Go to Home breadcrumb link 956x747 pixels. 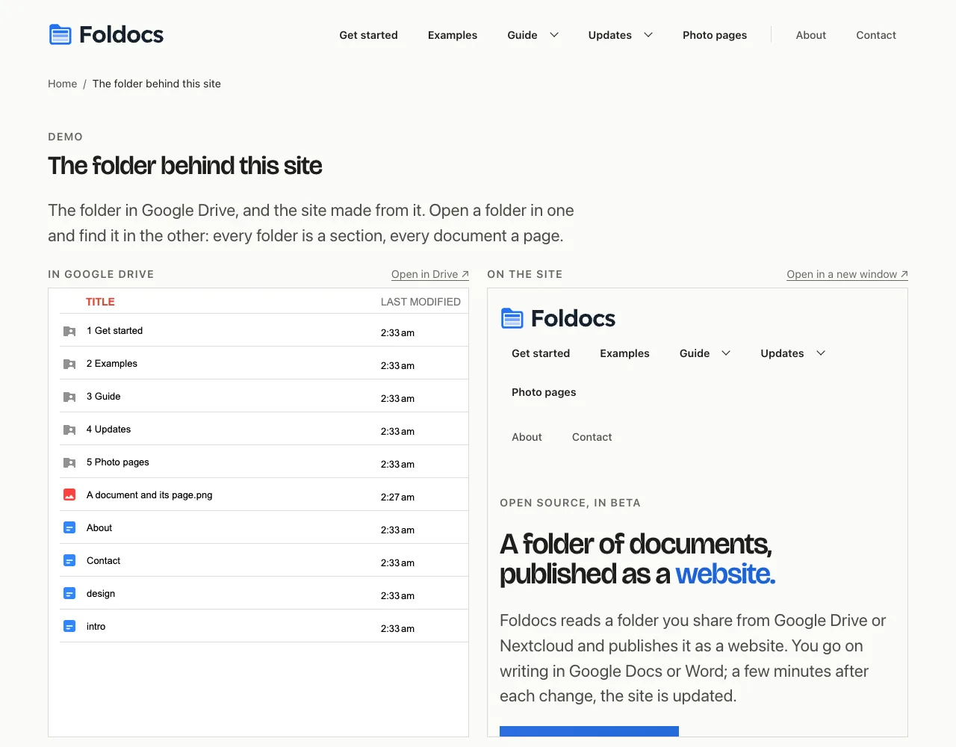(x=63, y=84)
